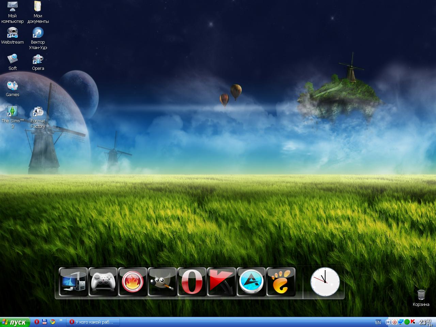The height and width of the screenshot is (327, 436).
Task: Select the Format Factory desktop shortcut
Action: (x=38, y=116)
